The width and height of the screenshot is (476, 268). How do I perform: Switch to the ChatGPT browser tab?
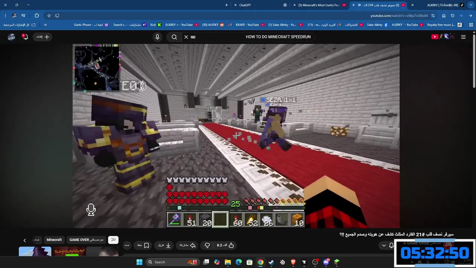(260, 5)
